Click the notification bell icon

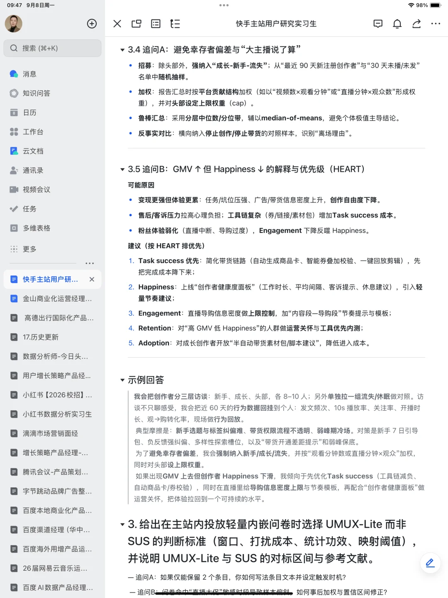397,24
